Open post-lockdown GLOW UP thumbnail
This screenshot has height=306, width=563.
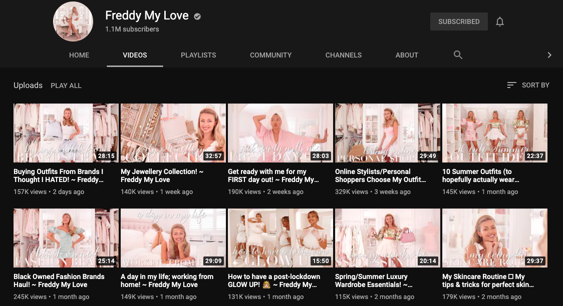point(280,238)
